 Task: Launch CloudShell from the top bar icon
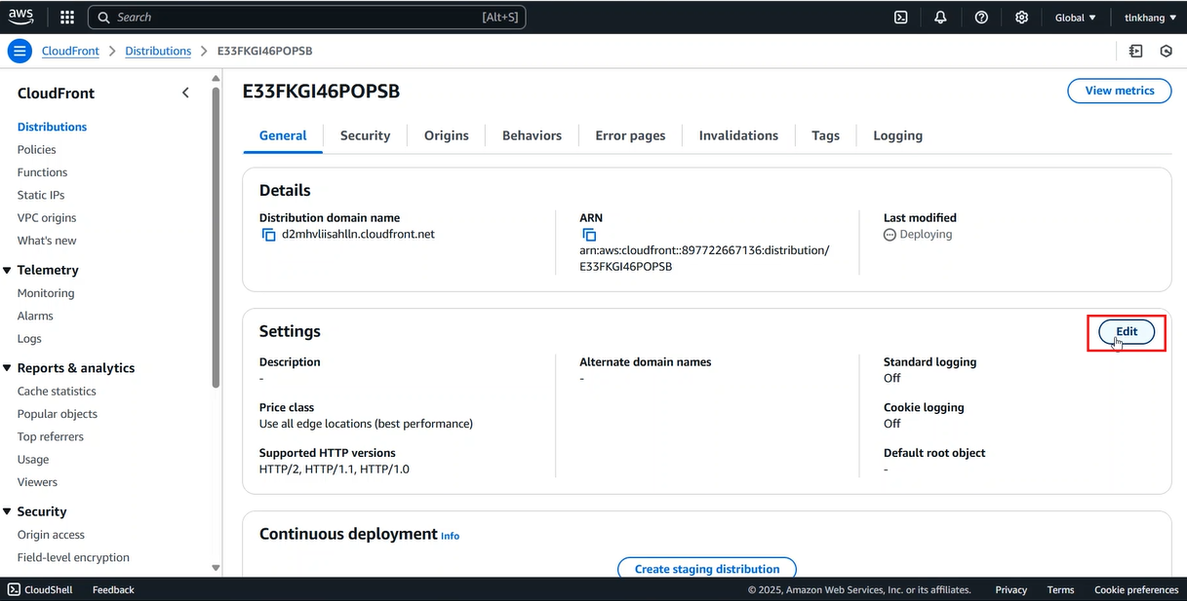901,17
